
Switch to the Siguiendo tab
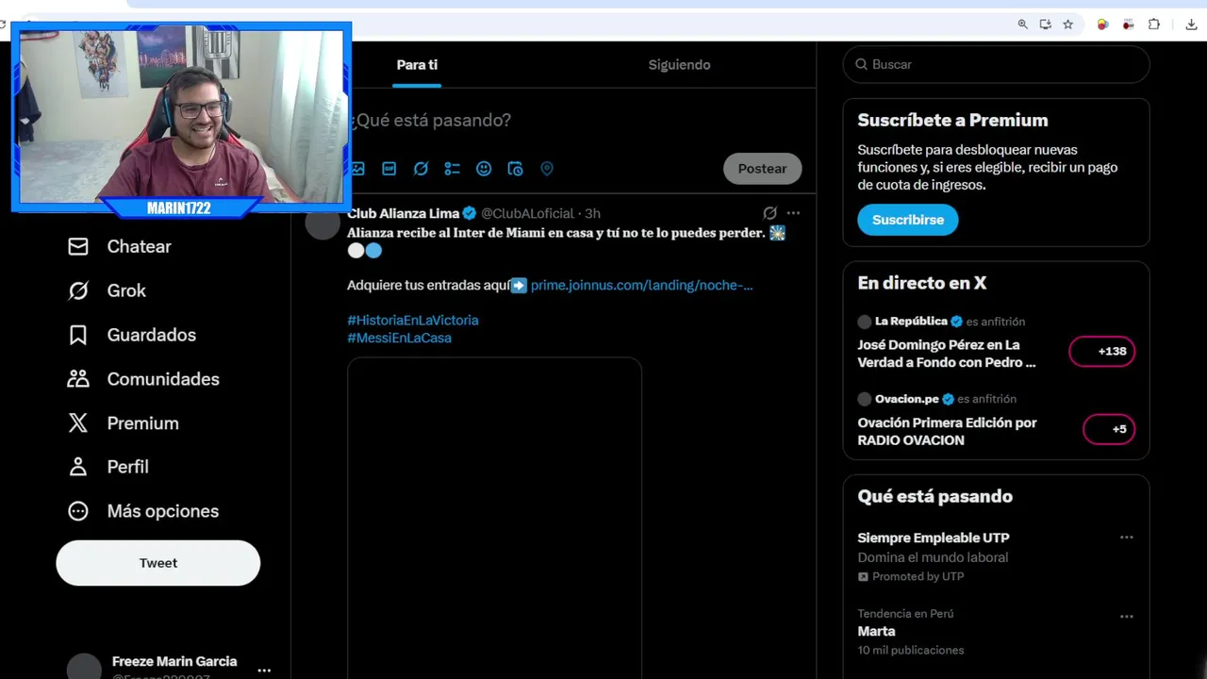(x=679, y=65)
